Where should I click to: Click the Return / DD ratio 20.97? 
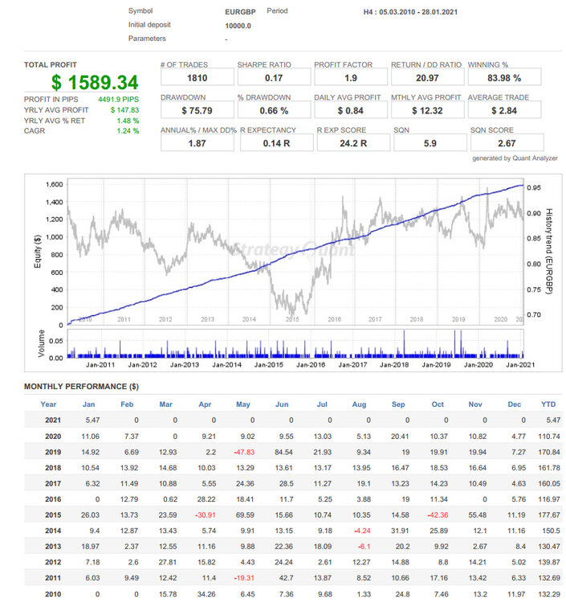pyautogui.click(x=428, y=78)
